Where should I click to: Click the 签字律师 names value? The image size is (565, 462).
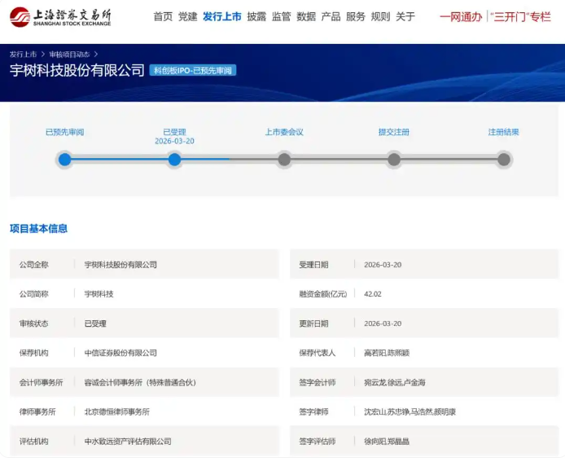(x=410, y=411)
